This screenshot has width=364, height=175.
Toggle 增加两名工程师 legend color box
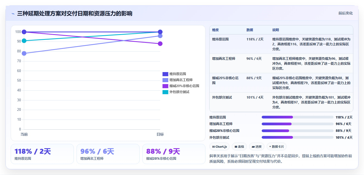(x=165, y=80)
